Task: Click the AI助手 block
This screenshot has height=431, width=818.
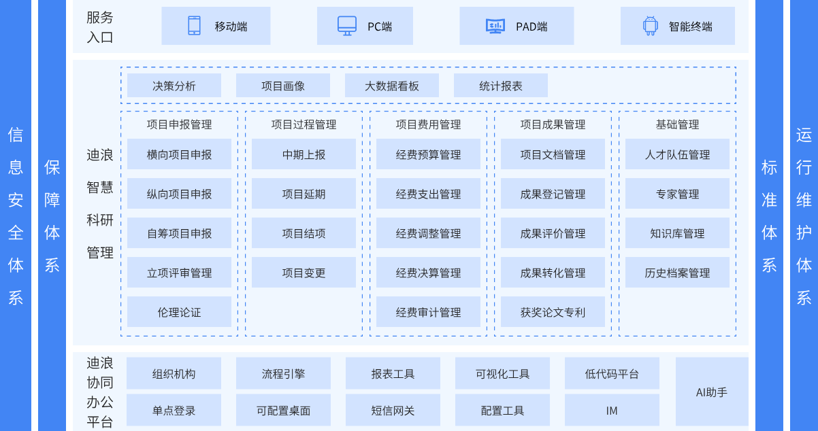Action: click(712, 392)
